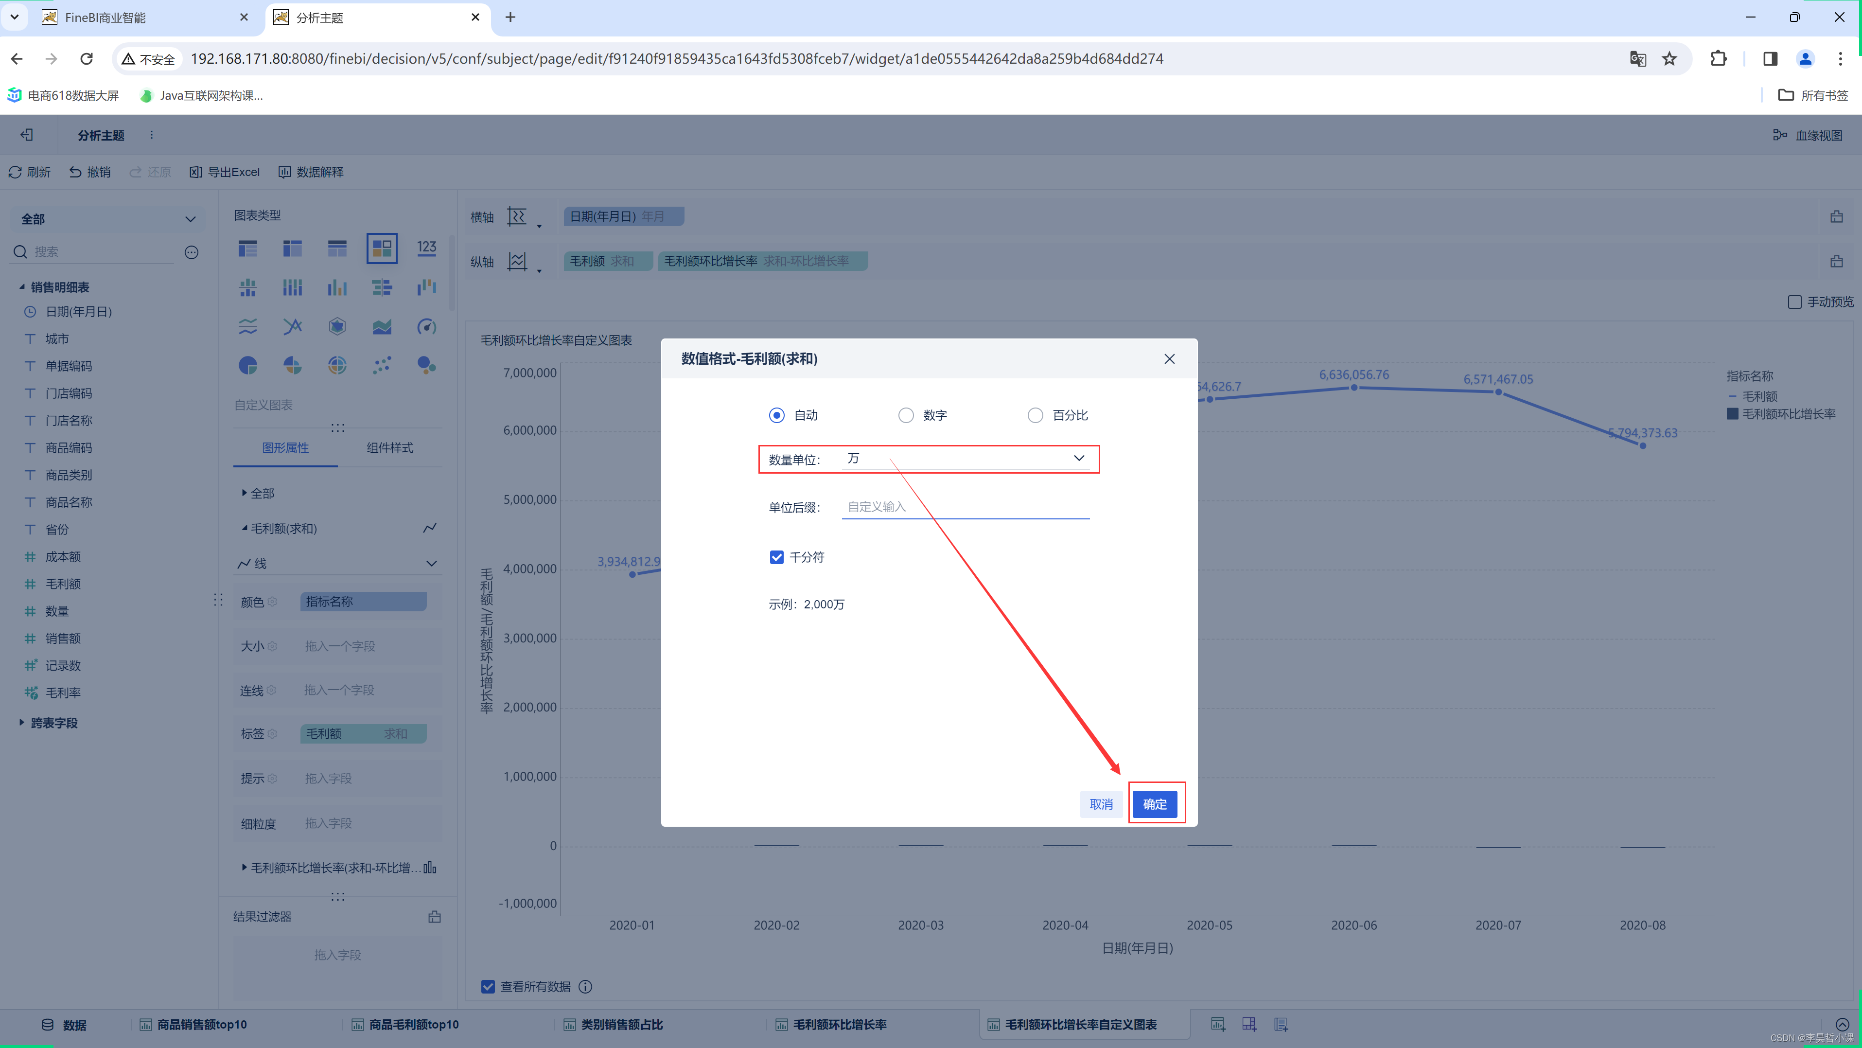Select the detail table chart type icon
This screenshot has width=1862, height=1048.
click(337, 249)
